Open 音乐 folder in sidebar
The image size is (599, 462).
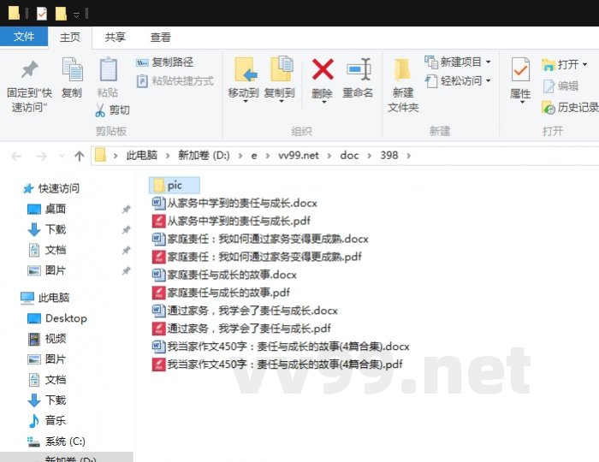46,420
